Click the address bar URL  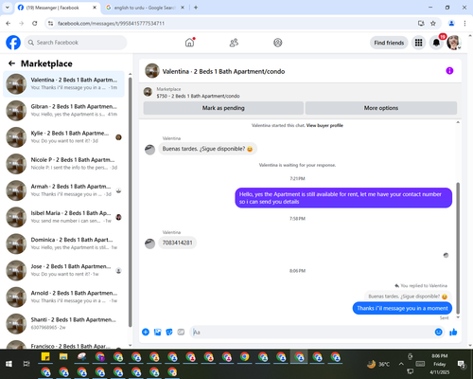(x=111, y=24)
